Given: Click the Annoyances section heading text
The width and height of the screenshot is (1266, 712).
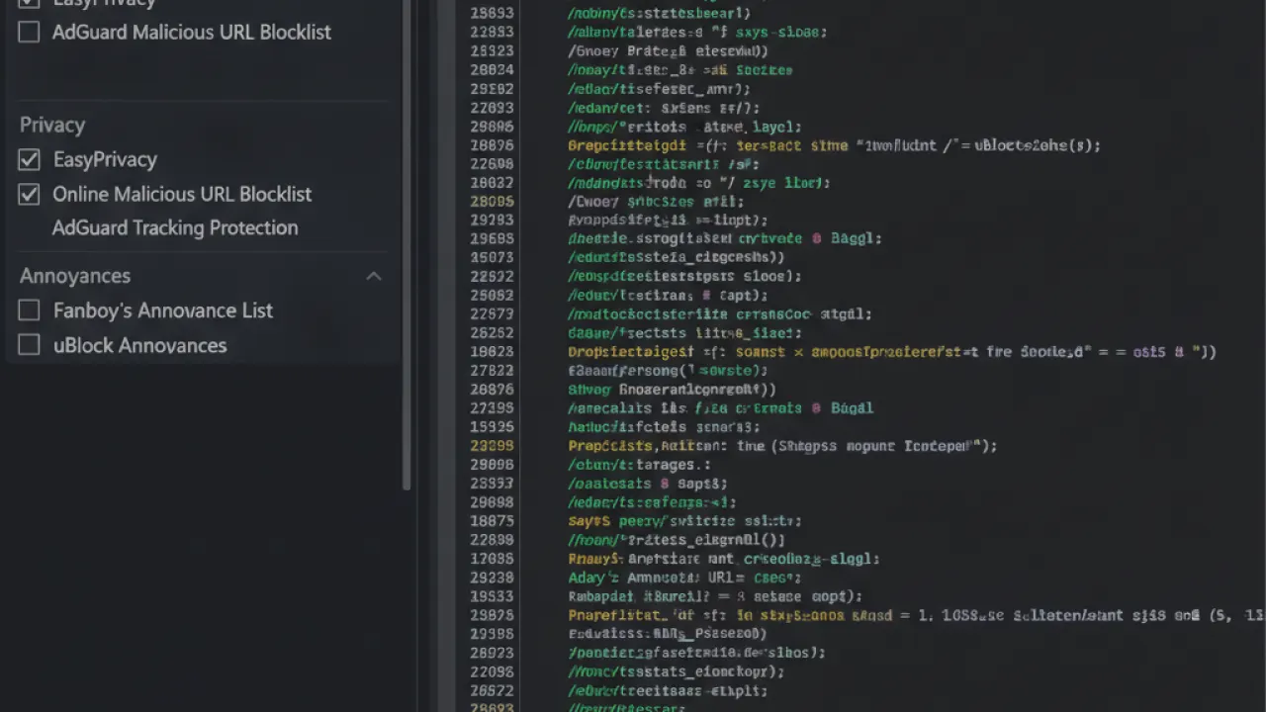Looking at the screenshot, I should pyautogui.click(x=75, y=276).
